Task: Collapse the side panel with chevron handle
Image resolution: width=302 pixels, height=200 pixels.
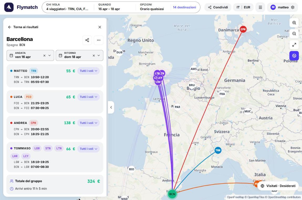Action: [111, 107]
